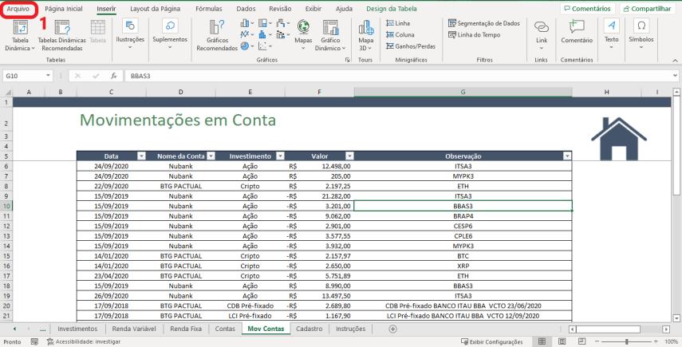The height and width of the screenshot is (347, 682).
Task: Click Acessibilidade: investigar status
Action: 84,341
